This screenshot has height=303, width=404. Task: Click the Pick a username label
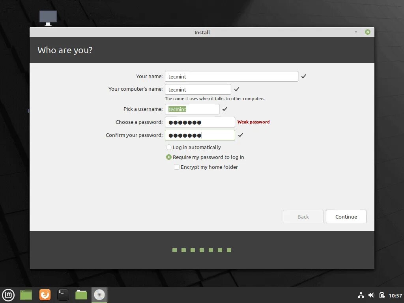(143, 109)
